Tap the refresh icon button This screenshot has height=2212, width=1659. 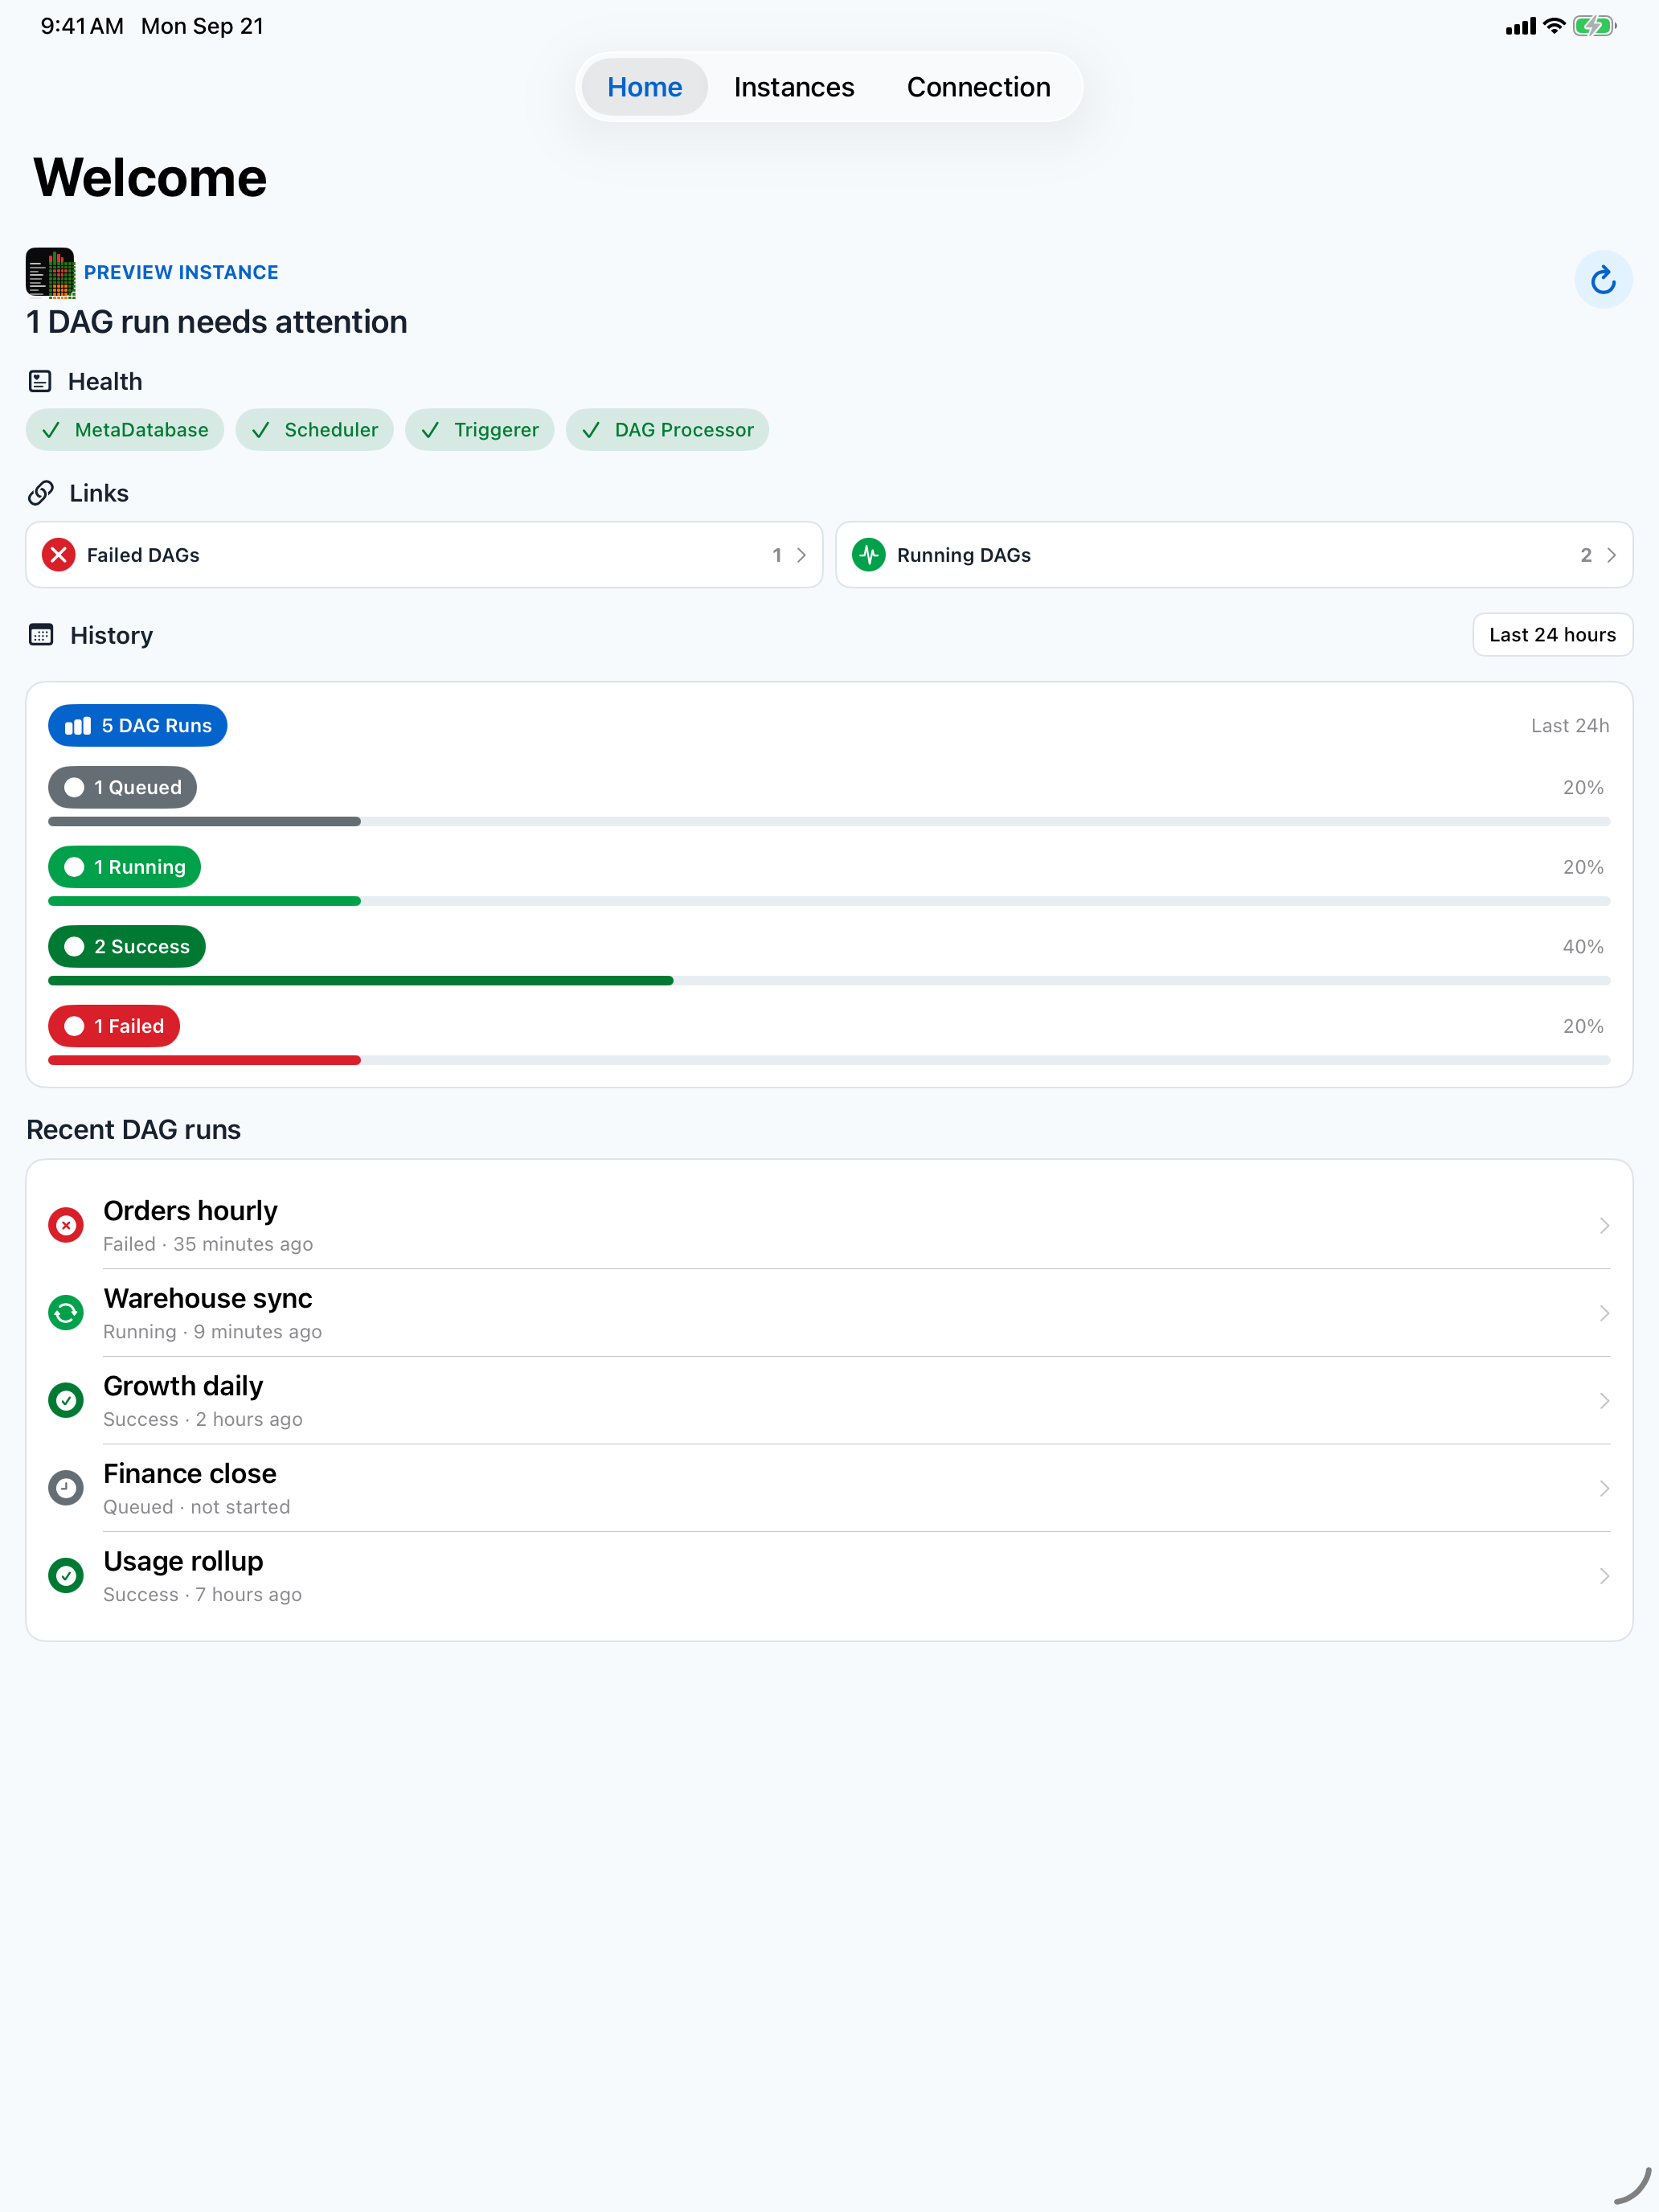point(1603,280)
